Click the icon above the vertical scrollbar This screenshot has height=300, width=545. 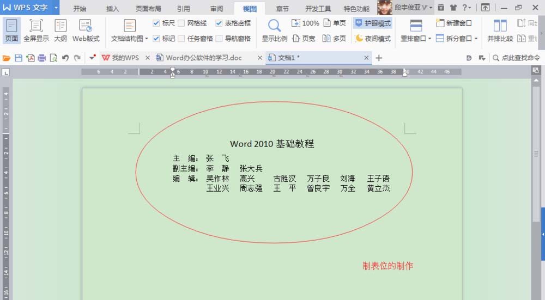[536, 70]
